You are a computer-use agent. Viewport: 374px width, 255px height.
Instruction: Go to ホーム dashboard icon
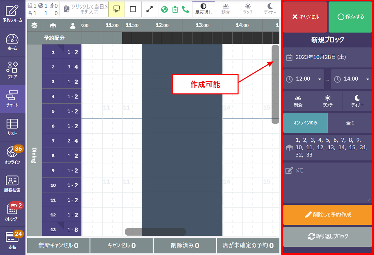[x=13, y=42]
